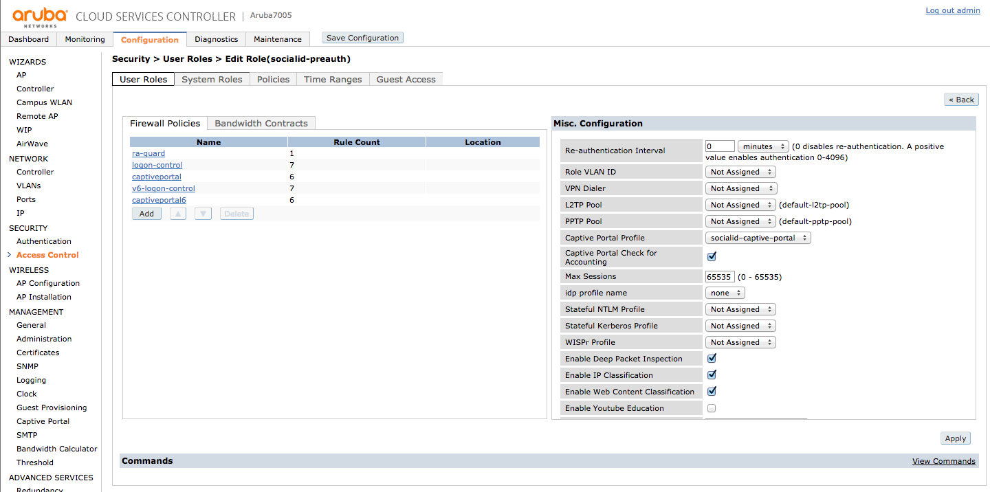Open the WISPr Profile dropdown
The image size is (990, 492).
pos(740,342)
